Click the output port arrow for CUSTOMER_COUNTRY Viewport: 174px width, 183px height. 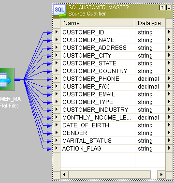tap(169, 71)
